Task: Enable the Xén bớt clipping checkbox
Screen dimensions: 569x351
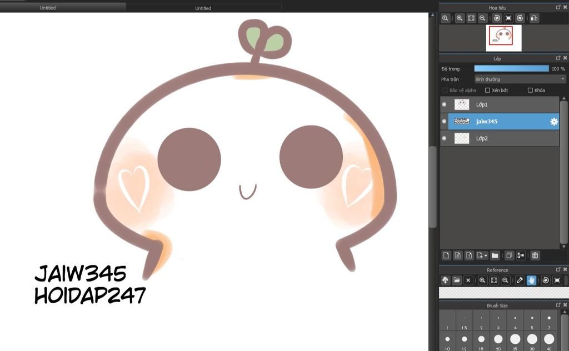Action: [487, 91]
